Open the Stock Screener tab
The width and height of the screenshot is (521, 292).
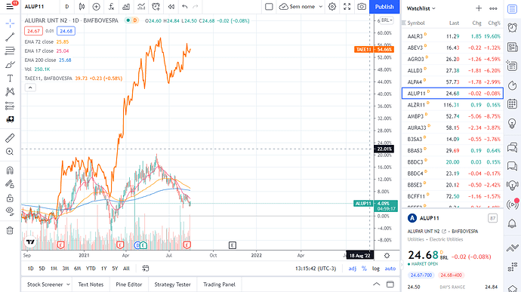click(45, 284)
